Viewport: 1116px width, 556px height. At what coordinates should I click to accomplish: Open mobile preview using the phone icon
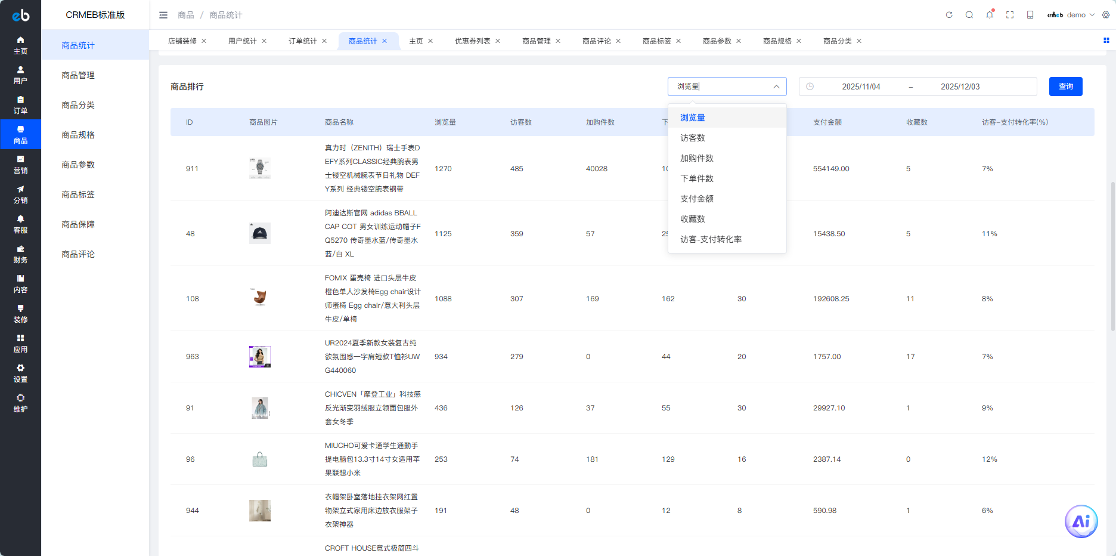(1030, 14)
